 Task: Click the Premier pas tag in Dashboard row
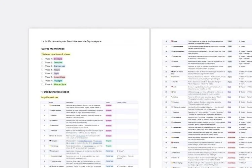(x=110, y=151)
